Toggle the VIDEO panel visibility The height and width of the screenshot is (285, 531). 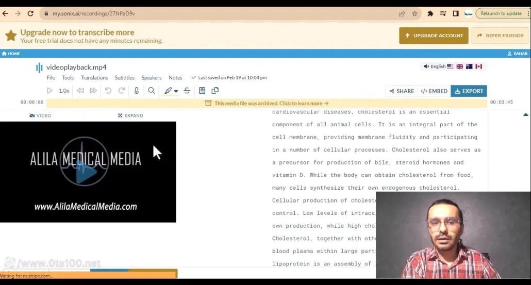(x=40, y=115)
